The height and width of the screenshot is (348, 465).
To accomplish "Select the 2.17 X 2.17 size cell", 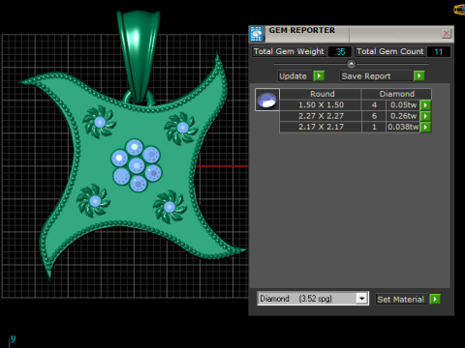I will point(321,127).
